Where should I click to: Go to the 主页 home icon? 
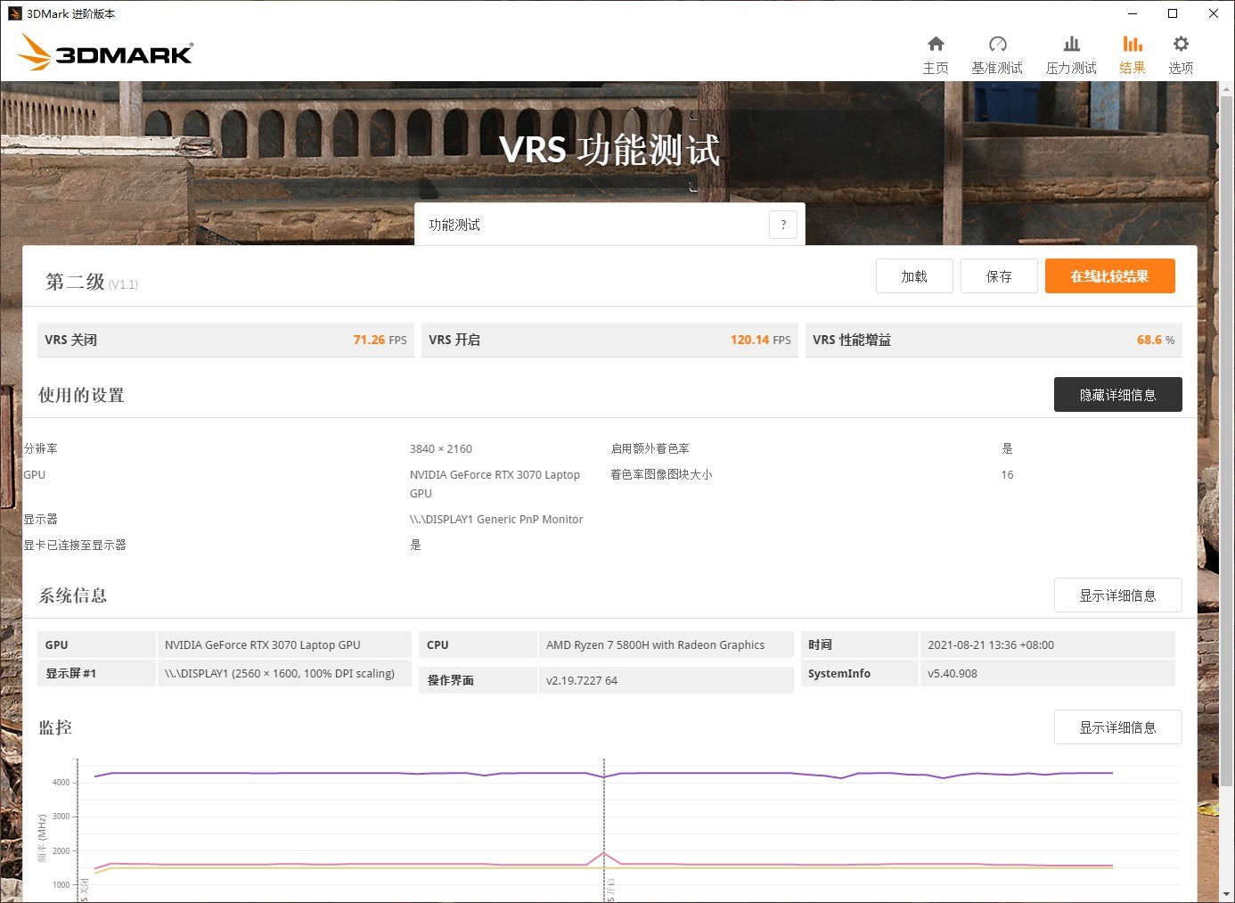pos(936,44)
